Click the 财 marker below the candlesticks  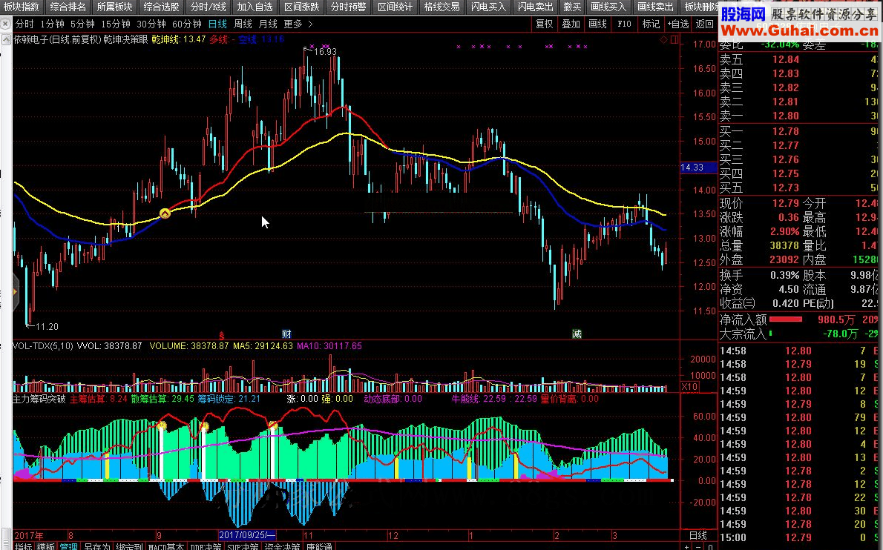coord(286,334)
